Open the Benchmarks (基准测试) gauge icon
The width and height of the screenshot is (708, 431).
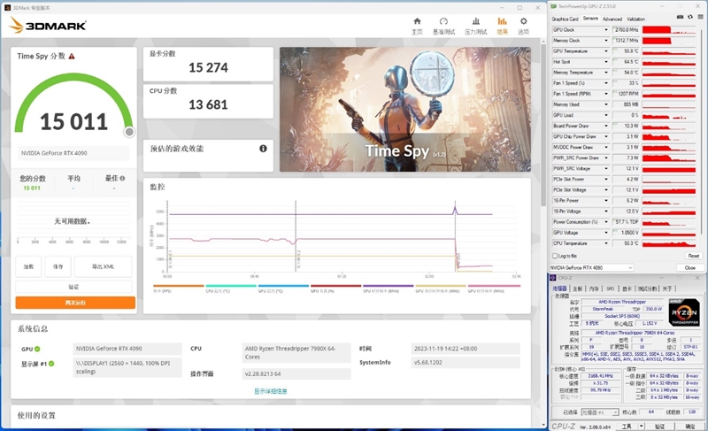click(443, 21)
